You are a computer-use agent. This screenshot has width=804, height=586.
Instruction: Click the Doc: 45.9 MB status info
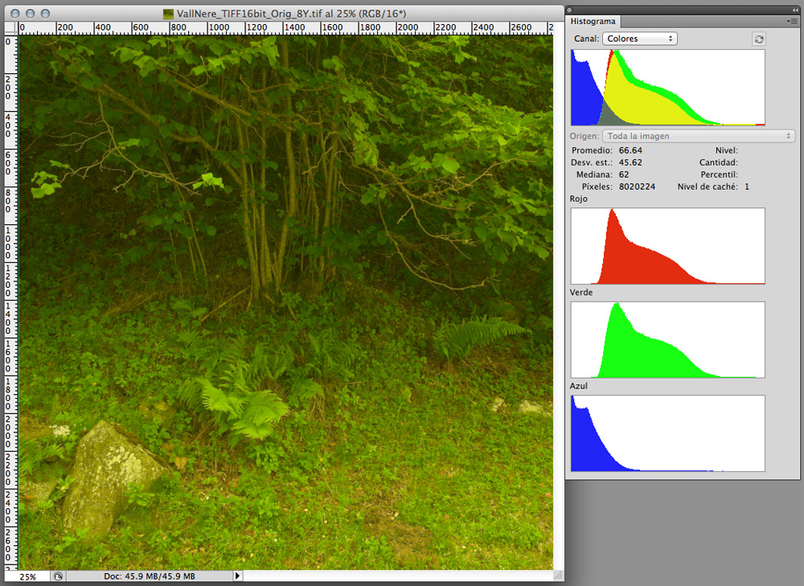150,576
